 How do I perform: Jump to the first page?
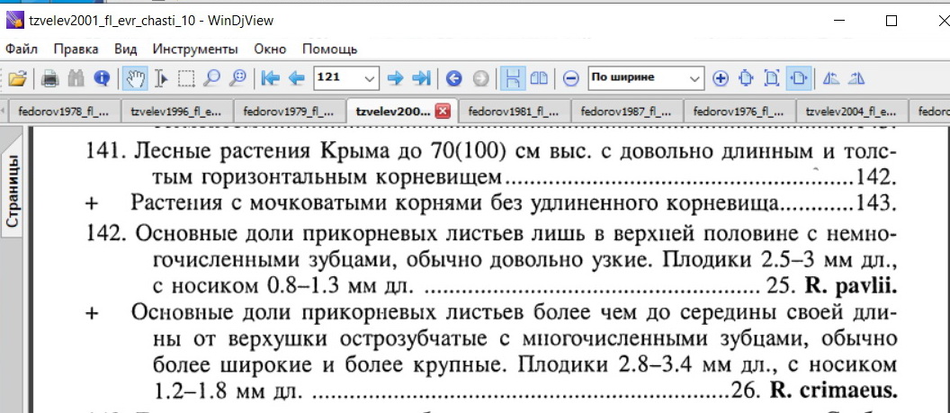(270, 78)
